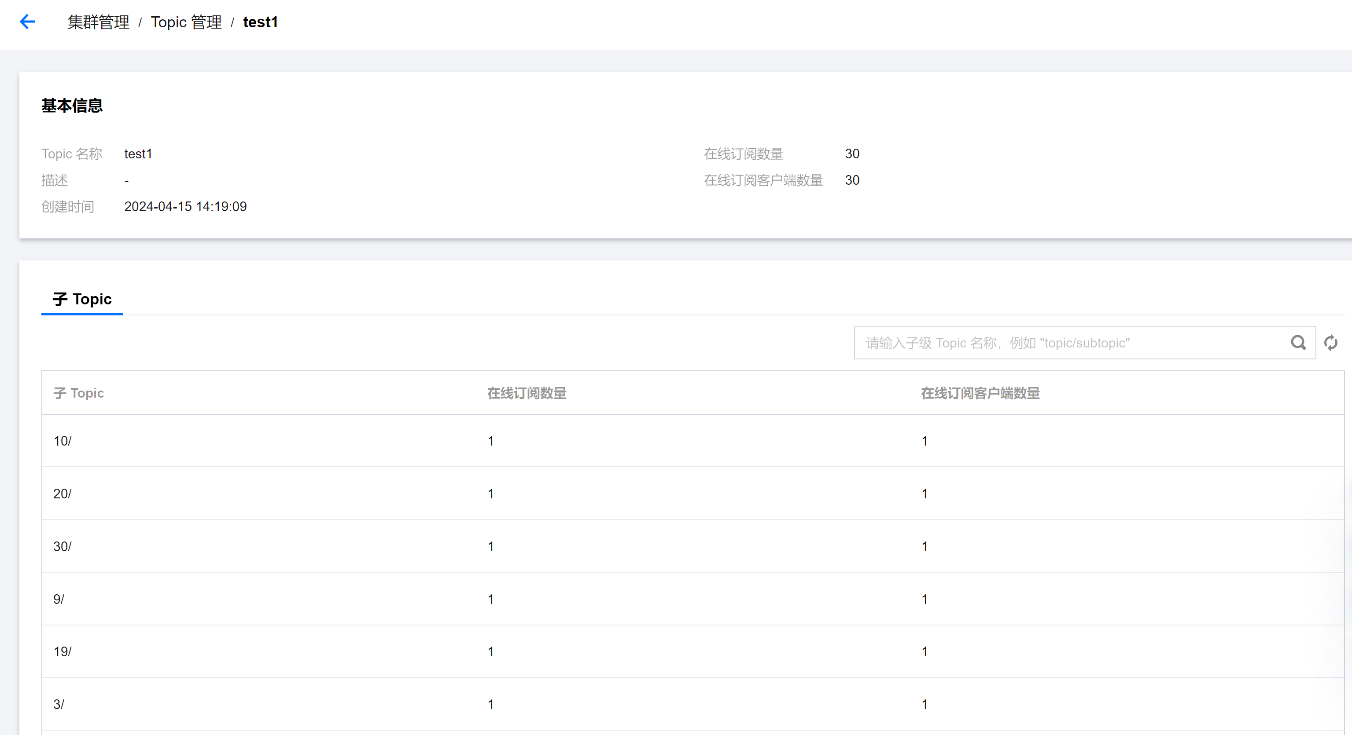Select sub-topic row 3/
Viewport: 1352px width, 735px height.
coord(693,704)
